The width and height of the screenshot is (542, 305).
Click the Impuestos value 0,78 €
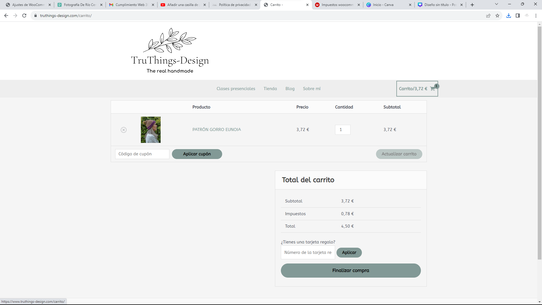point(347,214)
